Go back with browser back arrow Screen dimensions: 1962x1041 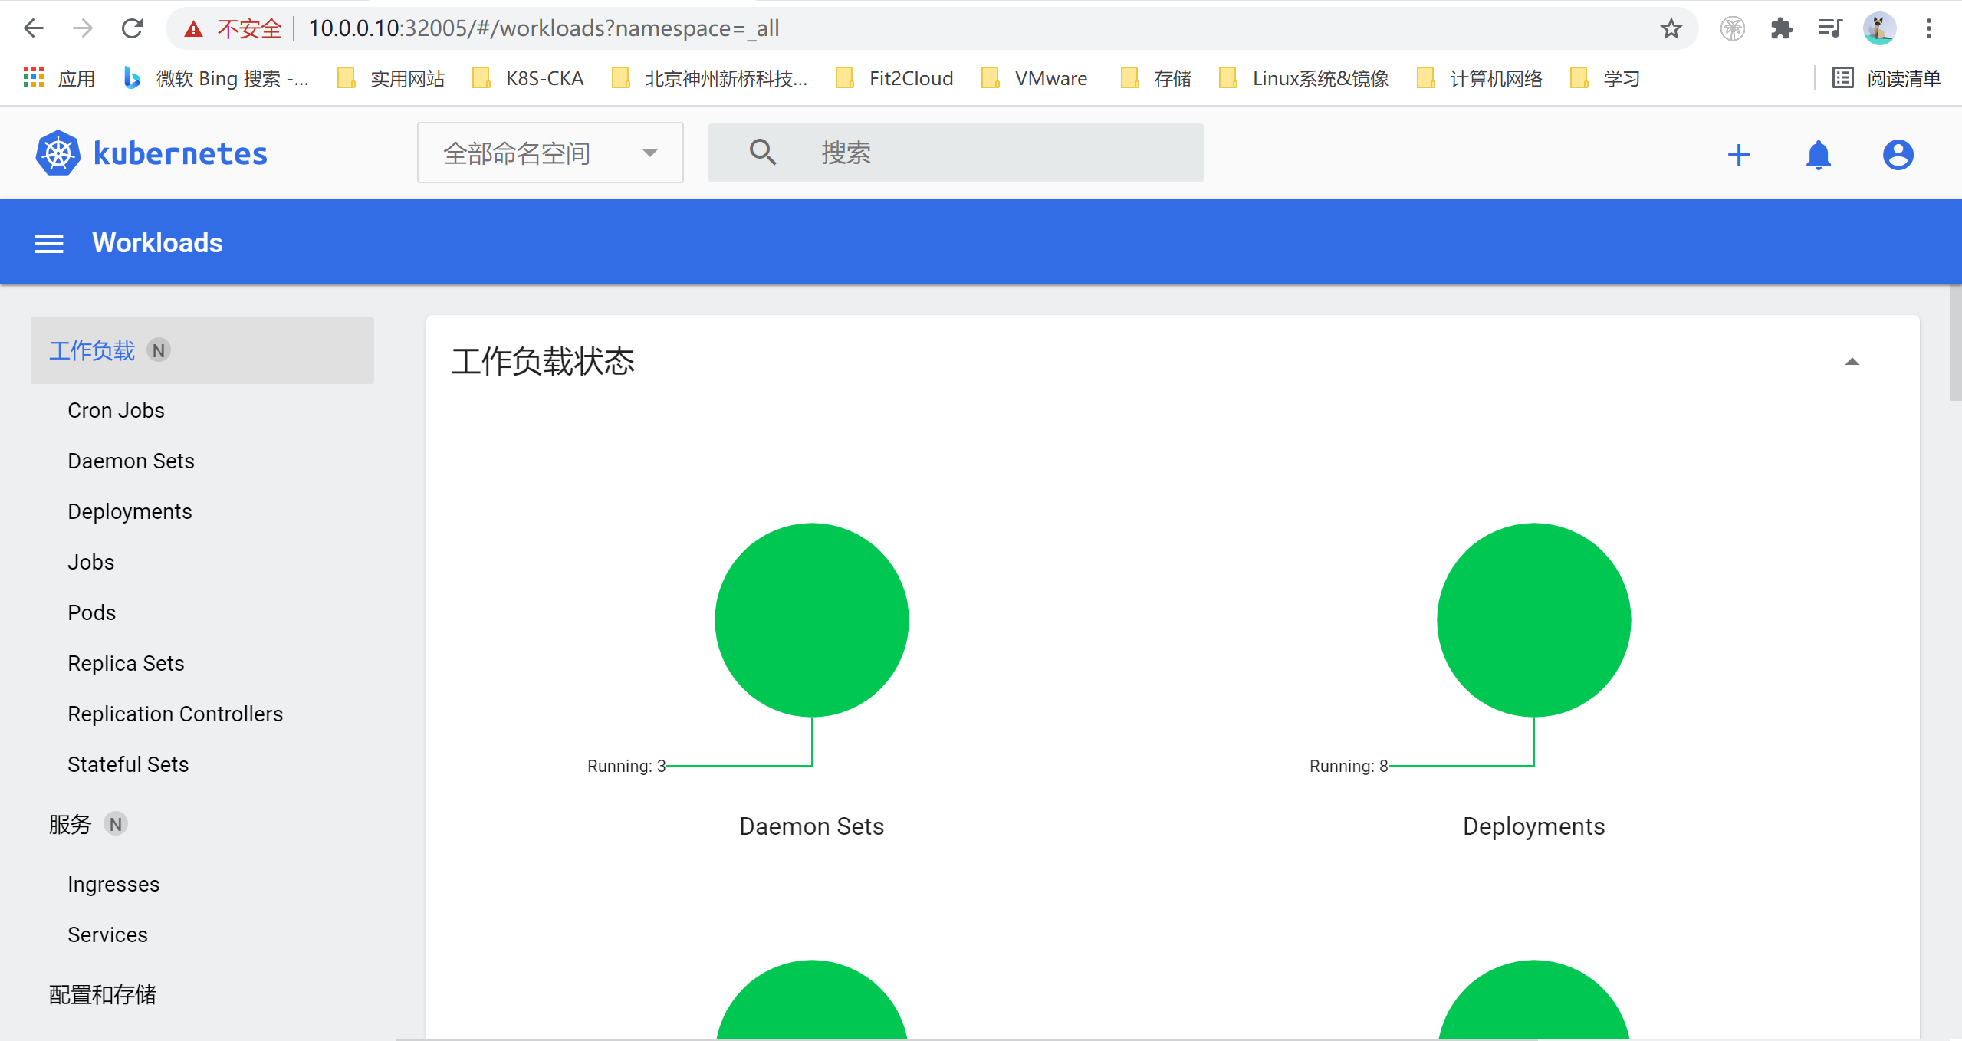[34, 29]
